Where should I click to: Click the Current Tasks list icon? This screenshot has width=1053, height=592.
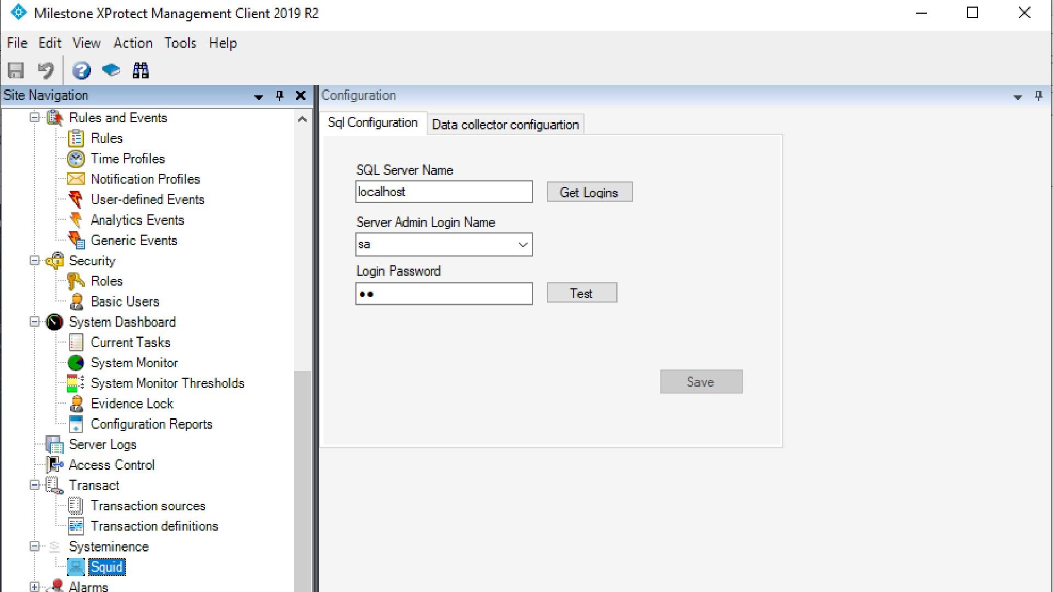pos(76,343)
